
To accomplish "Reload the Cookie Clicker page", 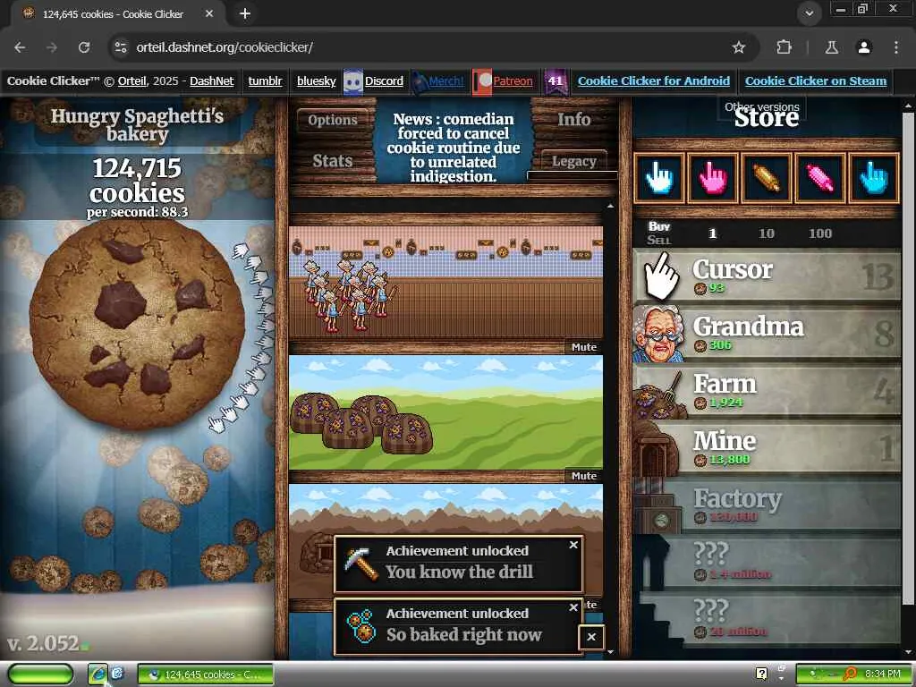I will pyautogui.click(x=84, y=47).
